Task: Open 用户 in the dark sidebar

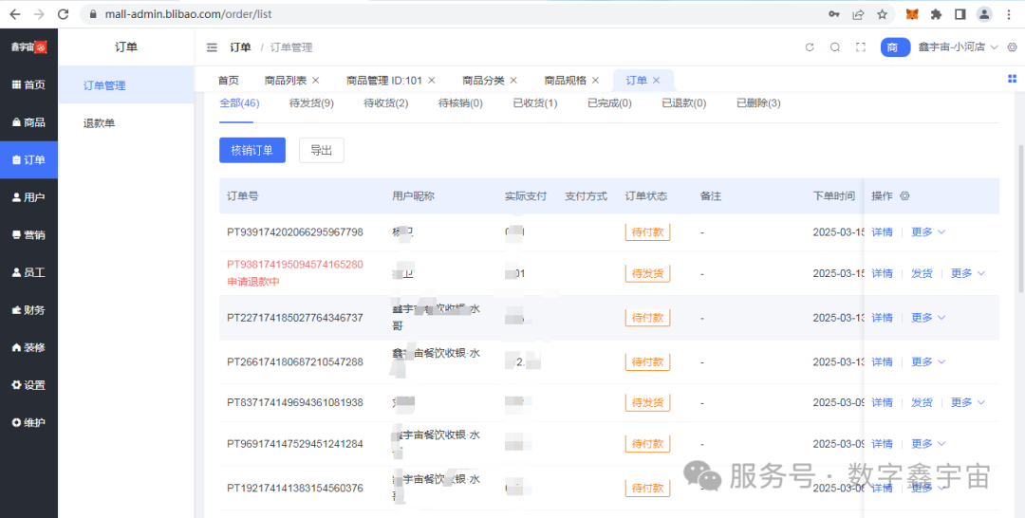Action: [28, 197]
